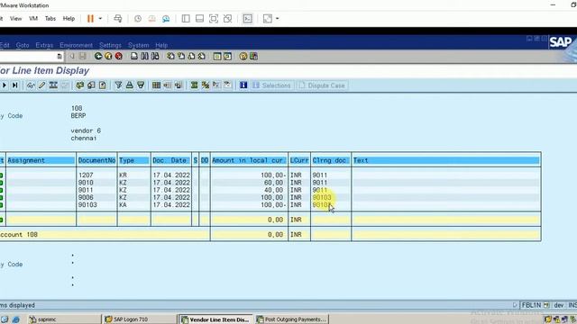Click the Clrng doc column header
The height and width of the screenshot is (324, 577).
(x=331, y=160)
